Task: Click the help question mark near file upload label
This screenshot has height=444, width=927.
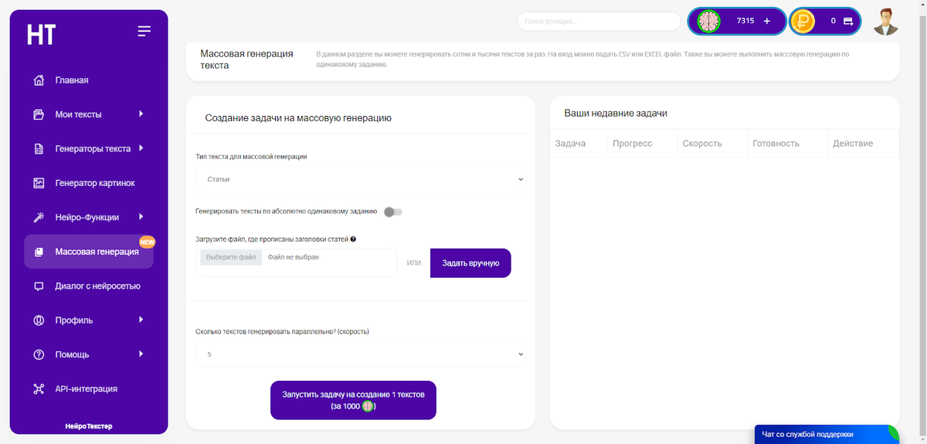Action: [x=353, y=239]
